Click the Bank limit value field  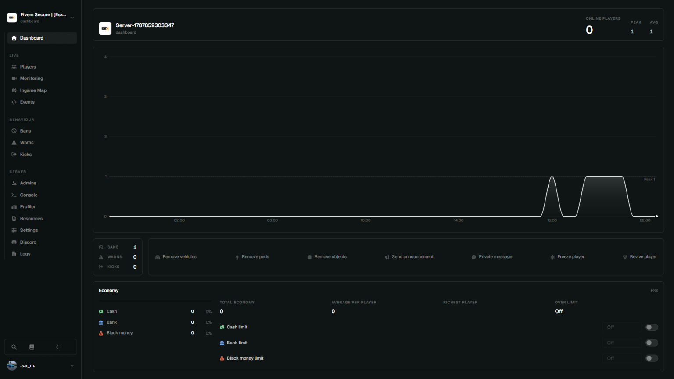pos(622,343)
